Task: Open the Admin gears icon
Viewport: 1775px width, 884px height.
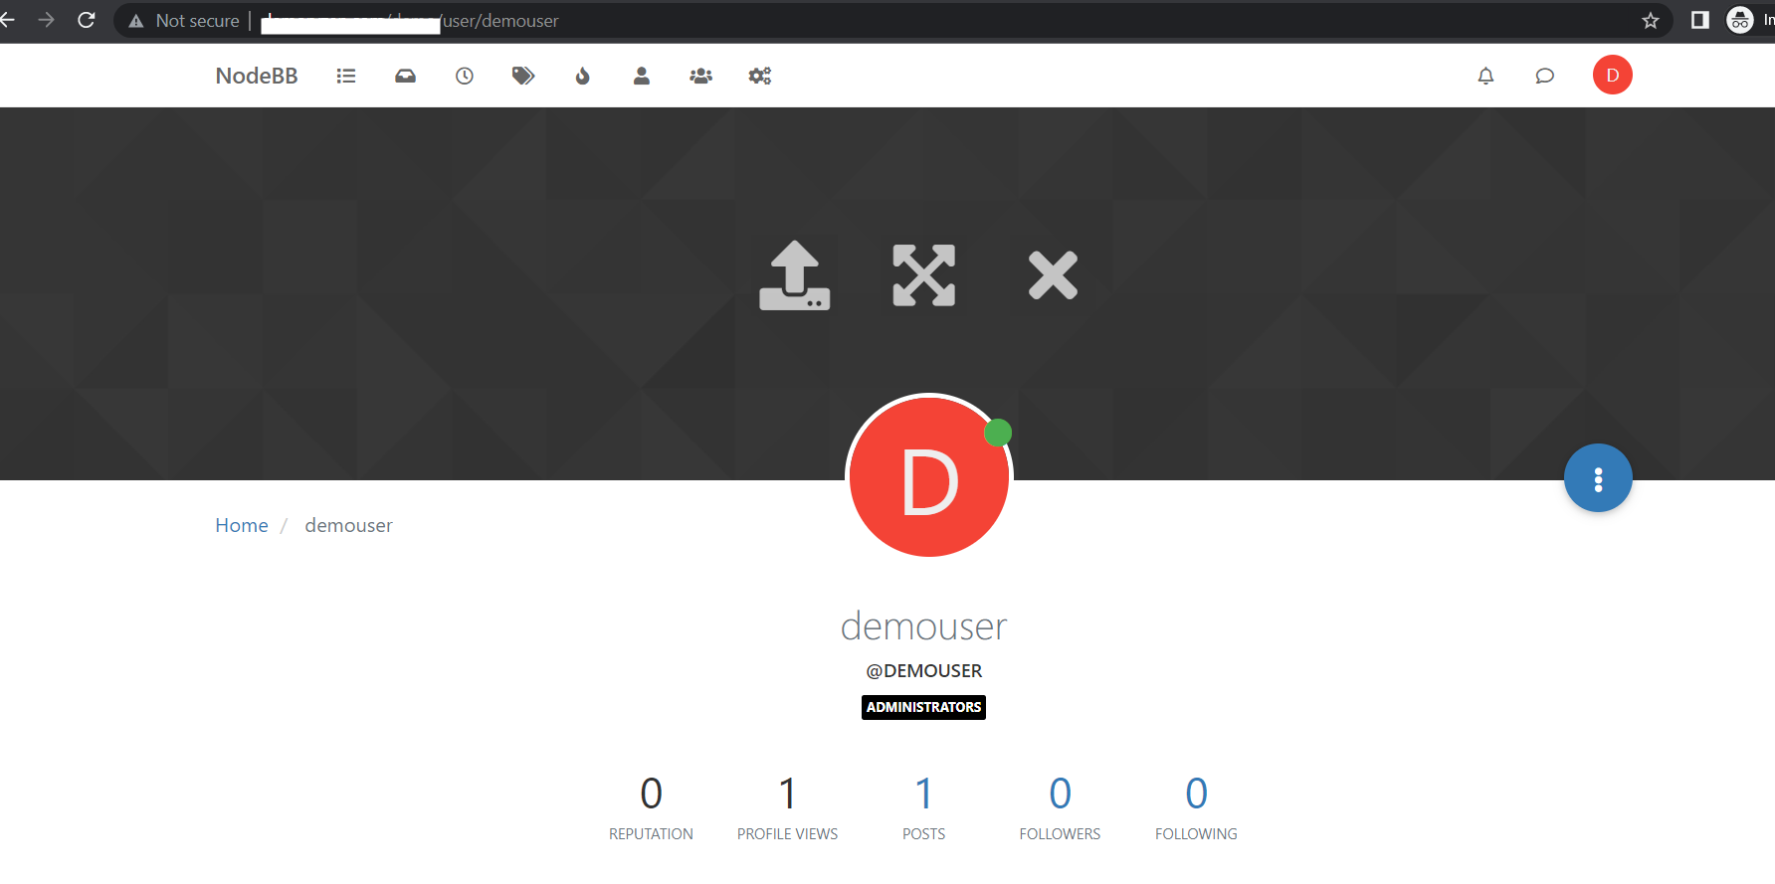Action: coord(760,76)
